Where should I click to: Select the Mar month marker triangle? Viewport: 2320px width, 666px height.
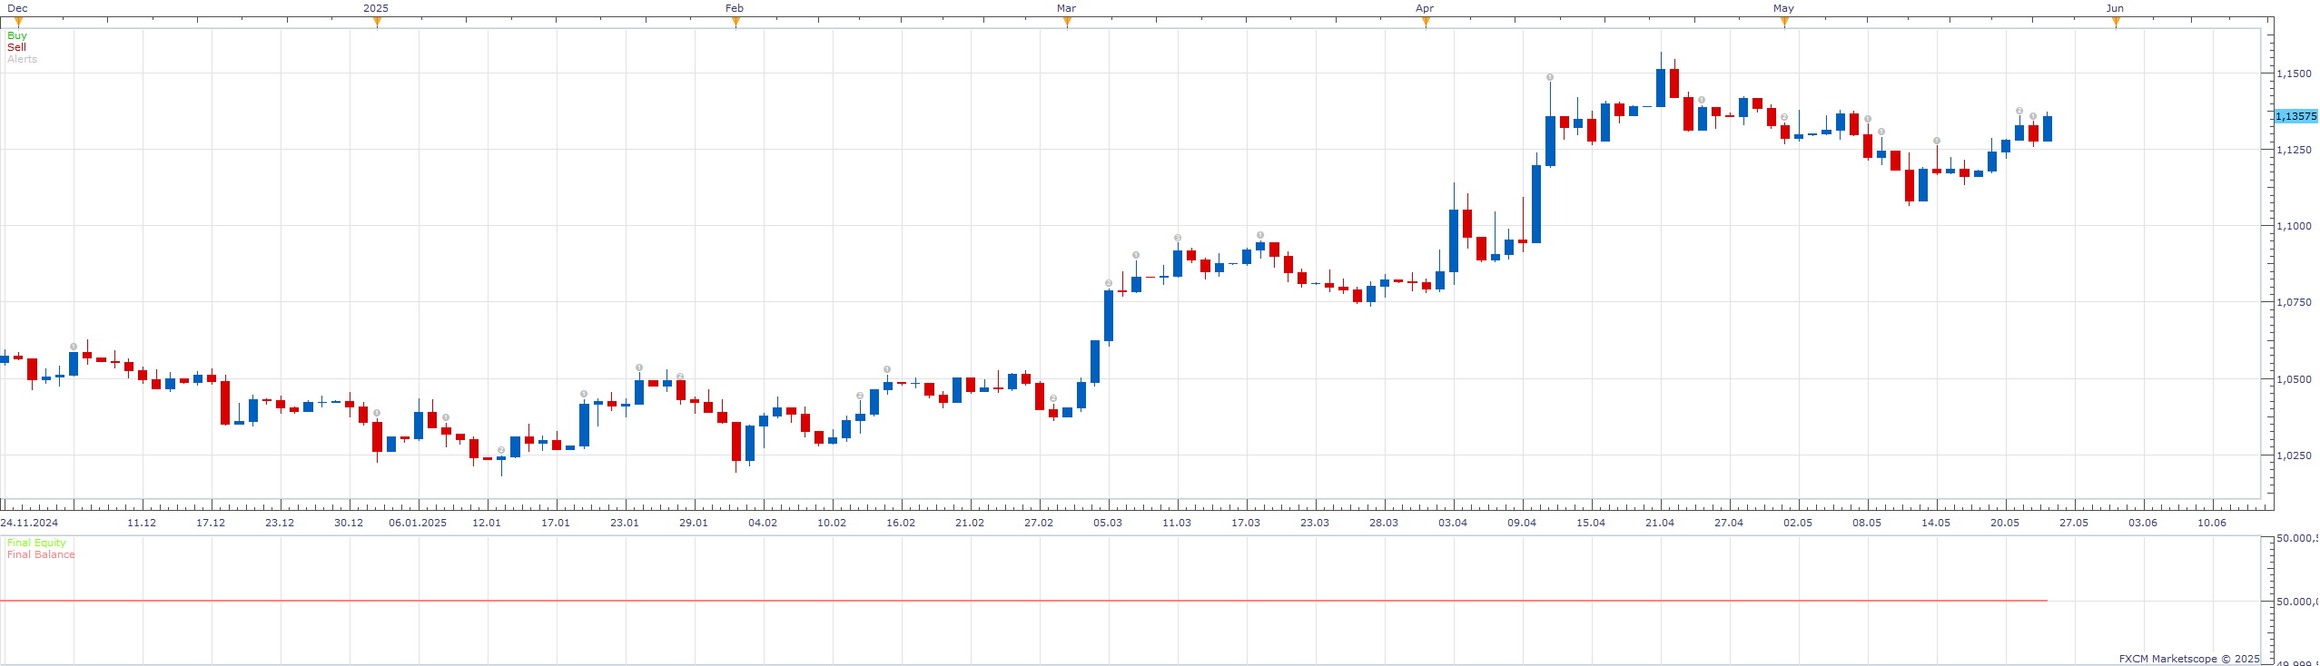[x=1067, y=22]
